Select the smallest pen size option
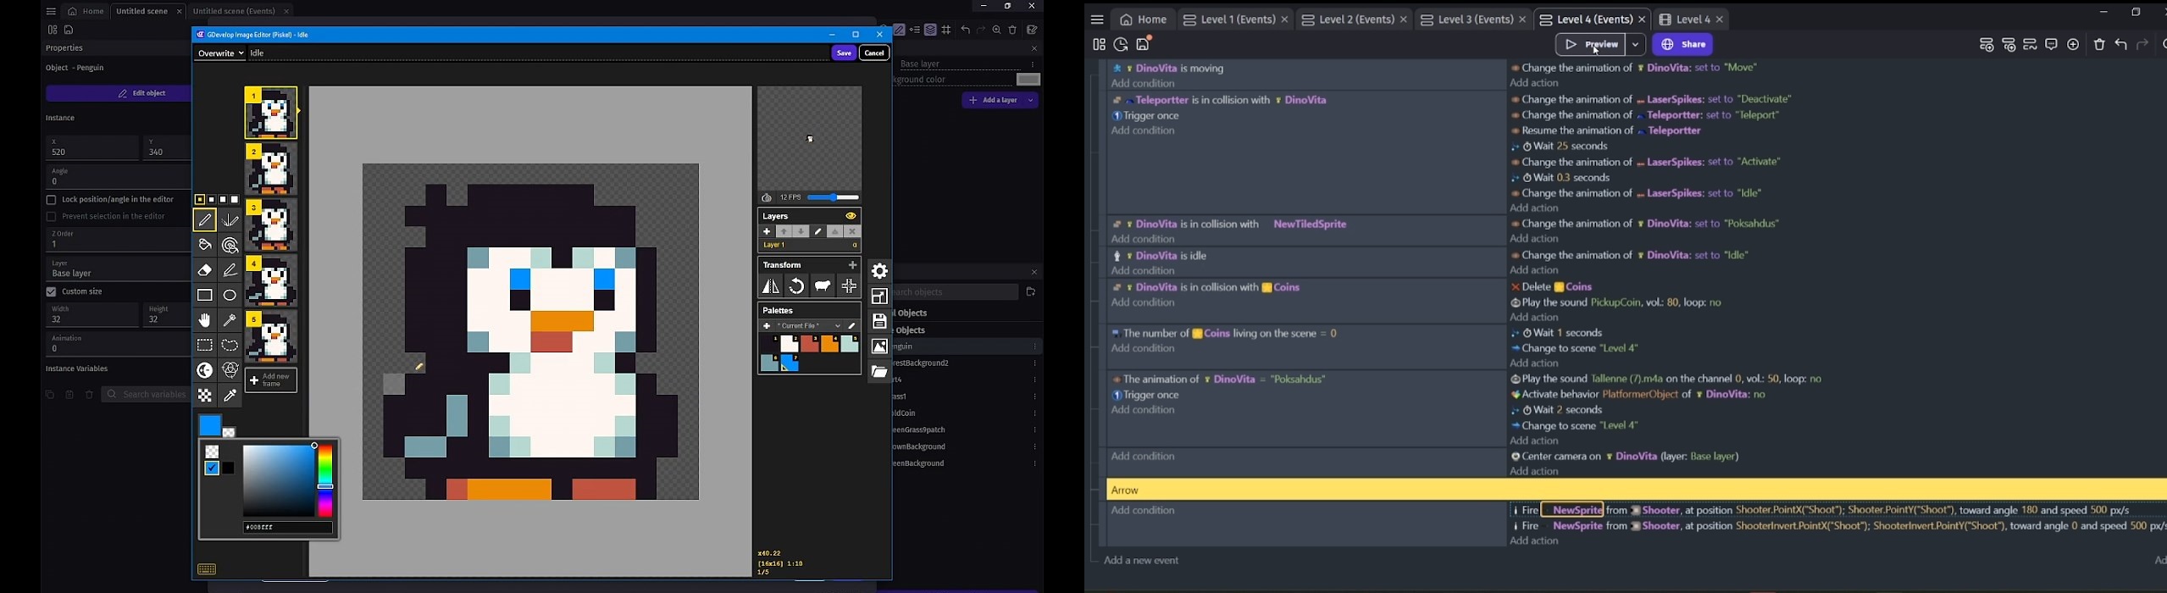 200,200
